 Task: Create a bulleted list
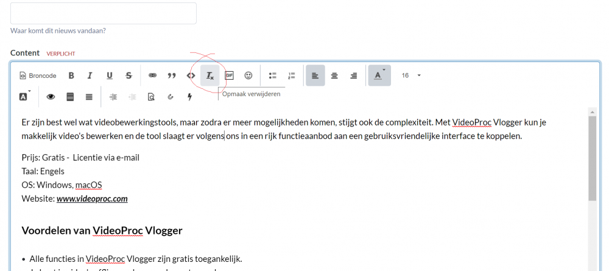[273, 76]
